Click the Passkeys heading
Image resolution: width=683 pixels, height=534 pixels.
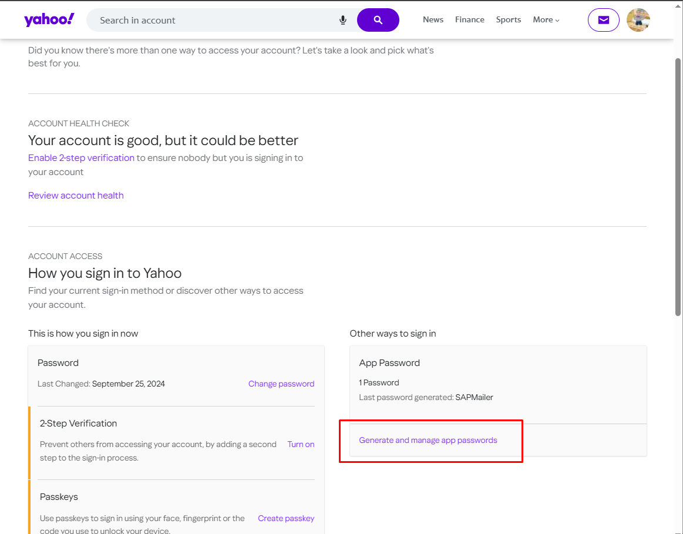click(x=59, y=496)
